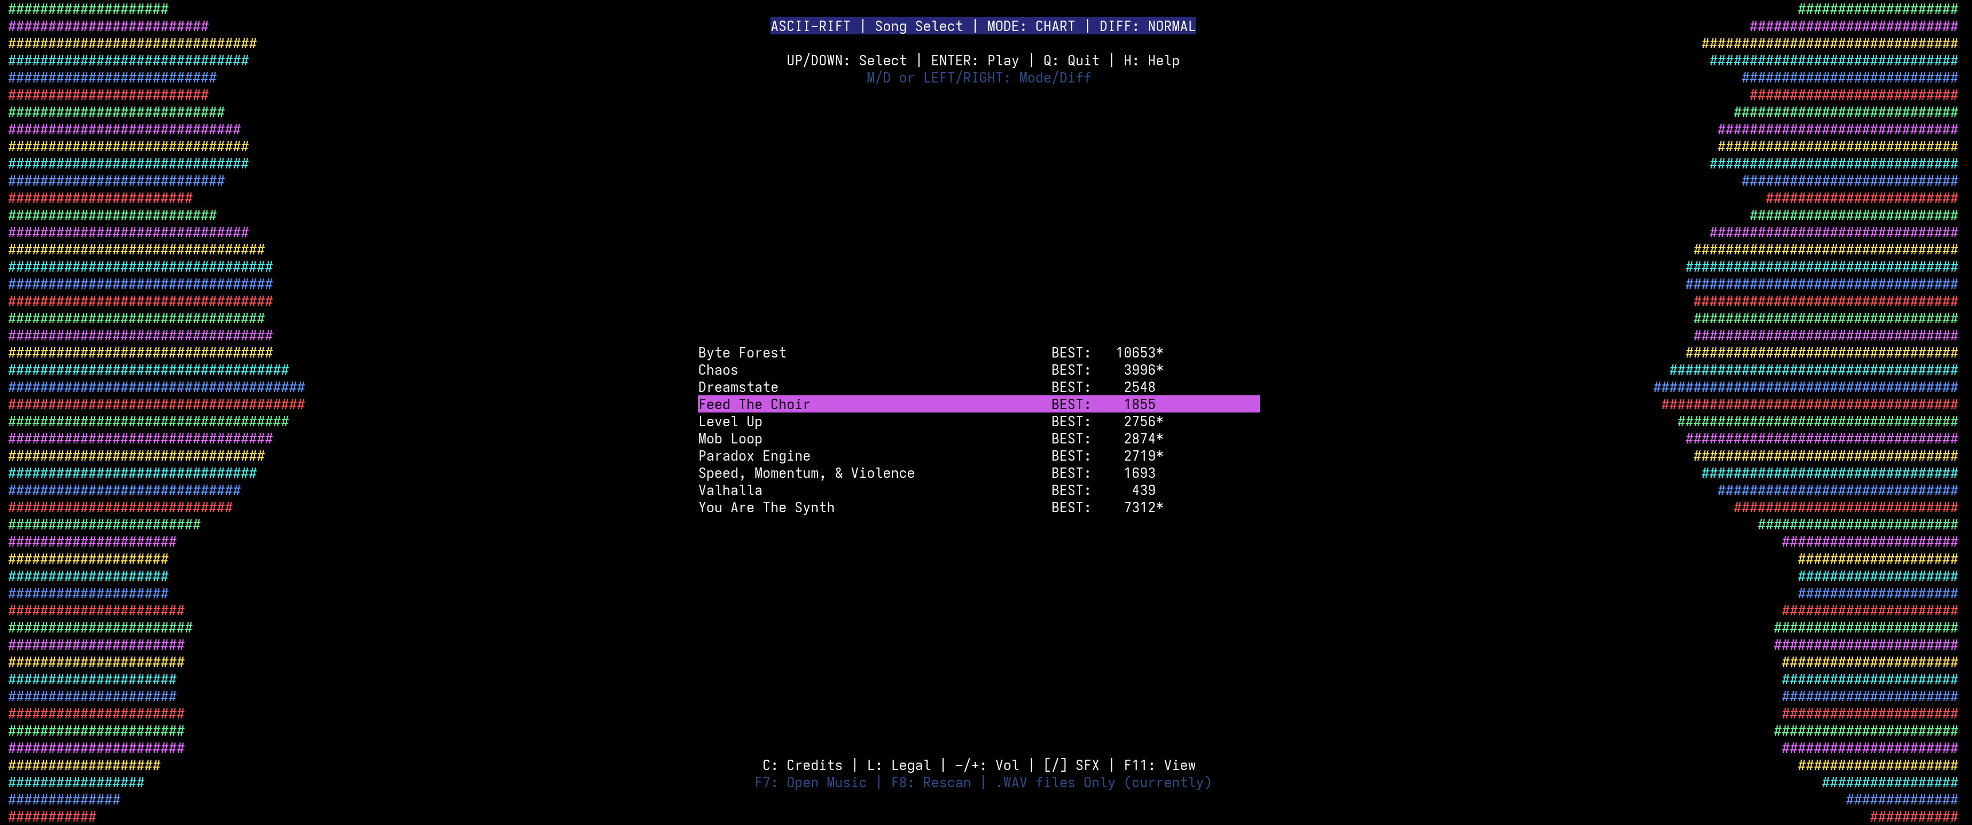1972x825 pixels.
Task: Click Mob Loop best score 2874*
Action: click(x=1143, y=438)
